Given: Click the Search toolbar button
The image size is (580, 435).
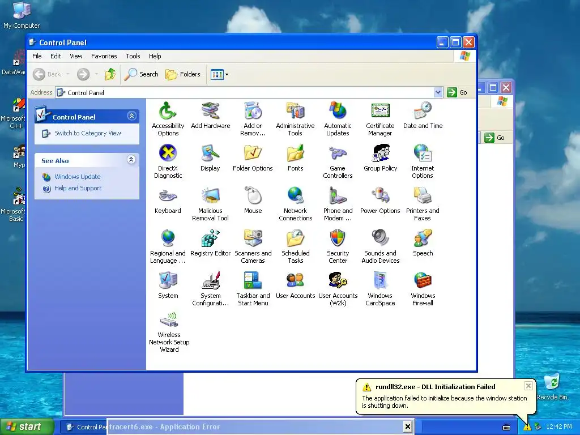Looking at the screenshot, I should (x=141, y=74).
